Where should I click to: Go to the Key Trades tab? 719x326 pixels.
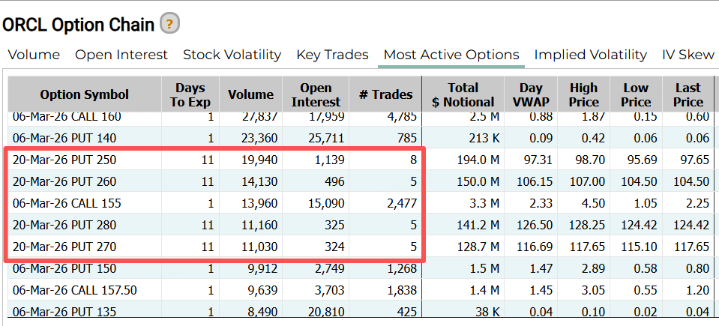[332, 55]
